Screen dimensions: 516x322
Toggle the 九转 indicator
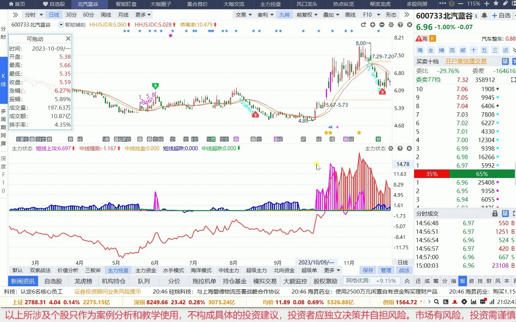(x=285, y=15)
